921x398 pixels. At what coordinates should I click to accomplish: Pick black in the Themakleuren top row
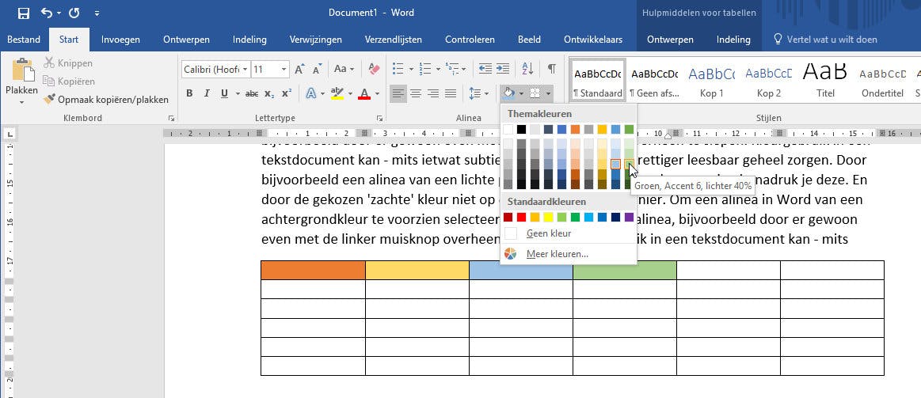pyautogui.click(x=522, y=129)
